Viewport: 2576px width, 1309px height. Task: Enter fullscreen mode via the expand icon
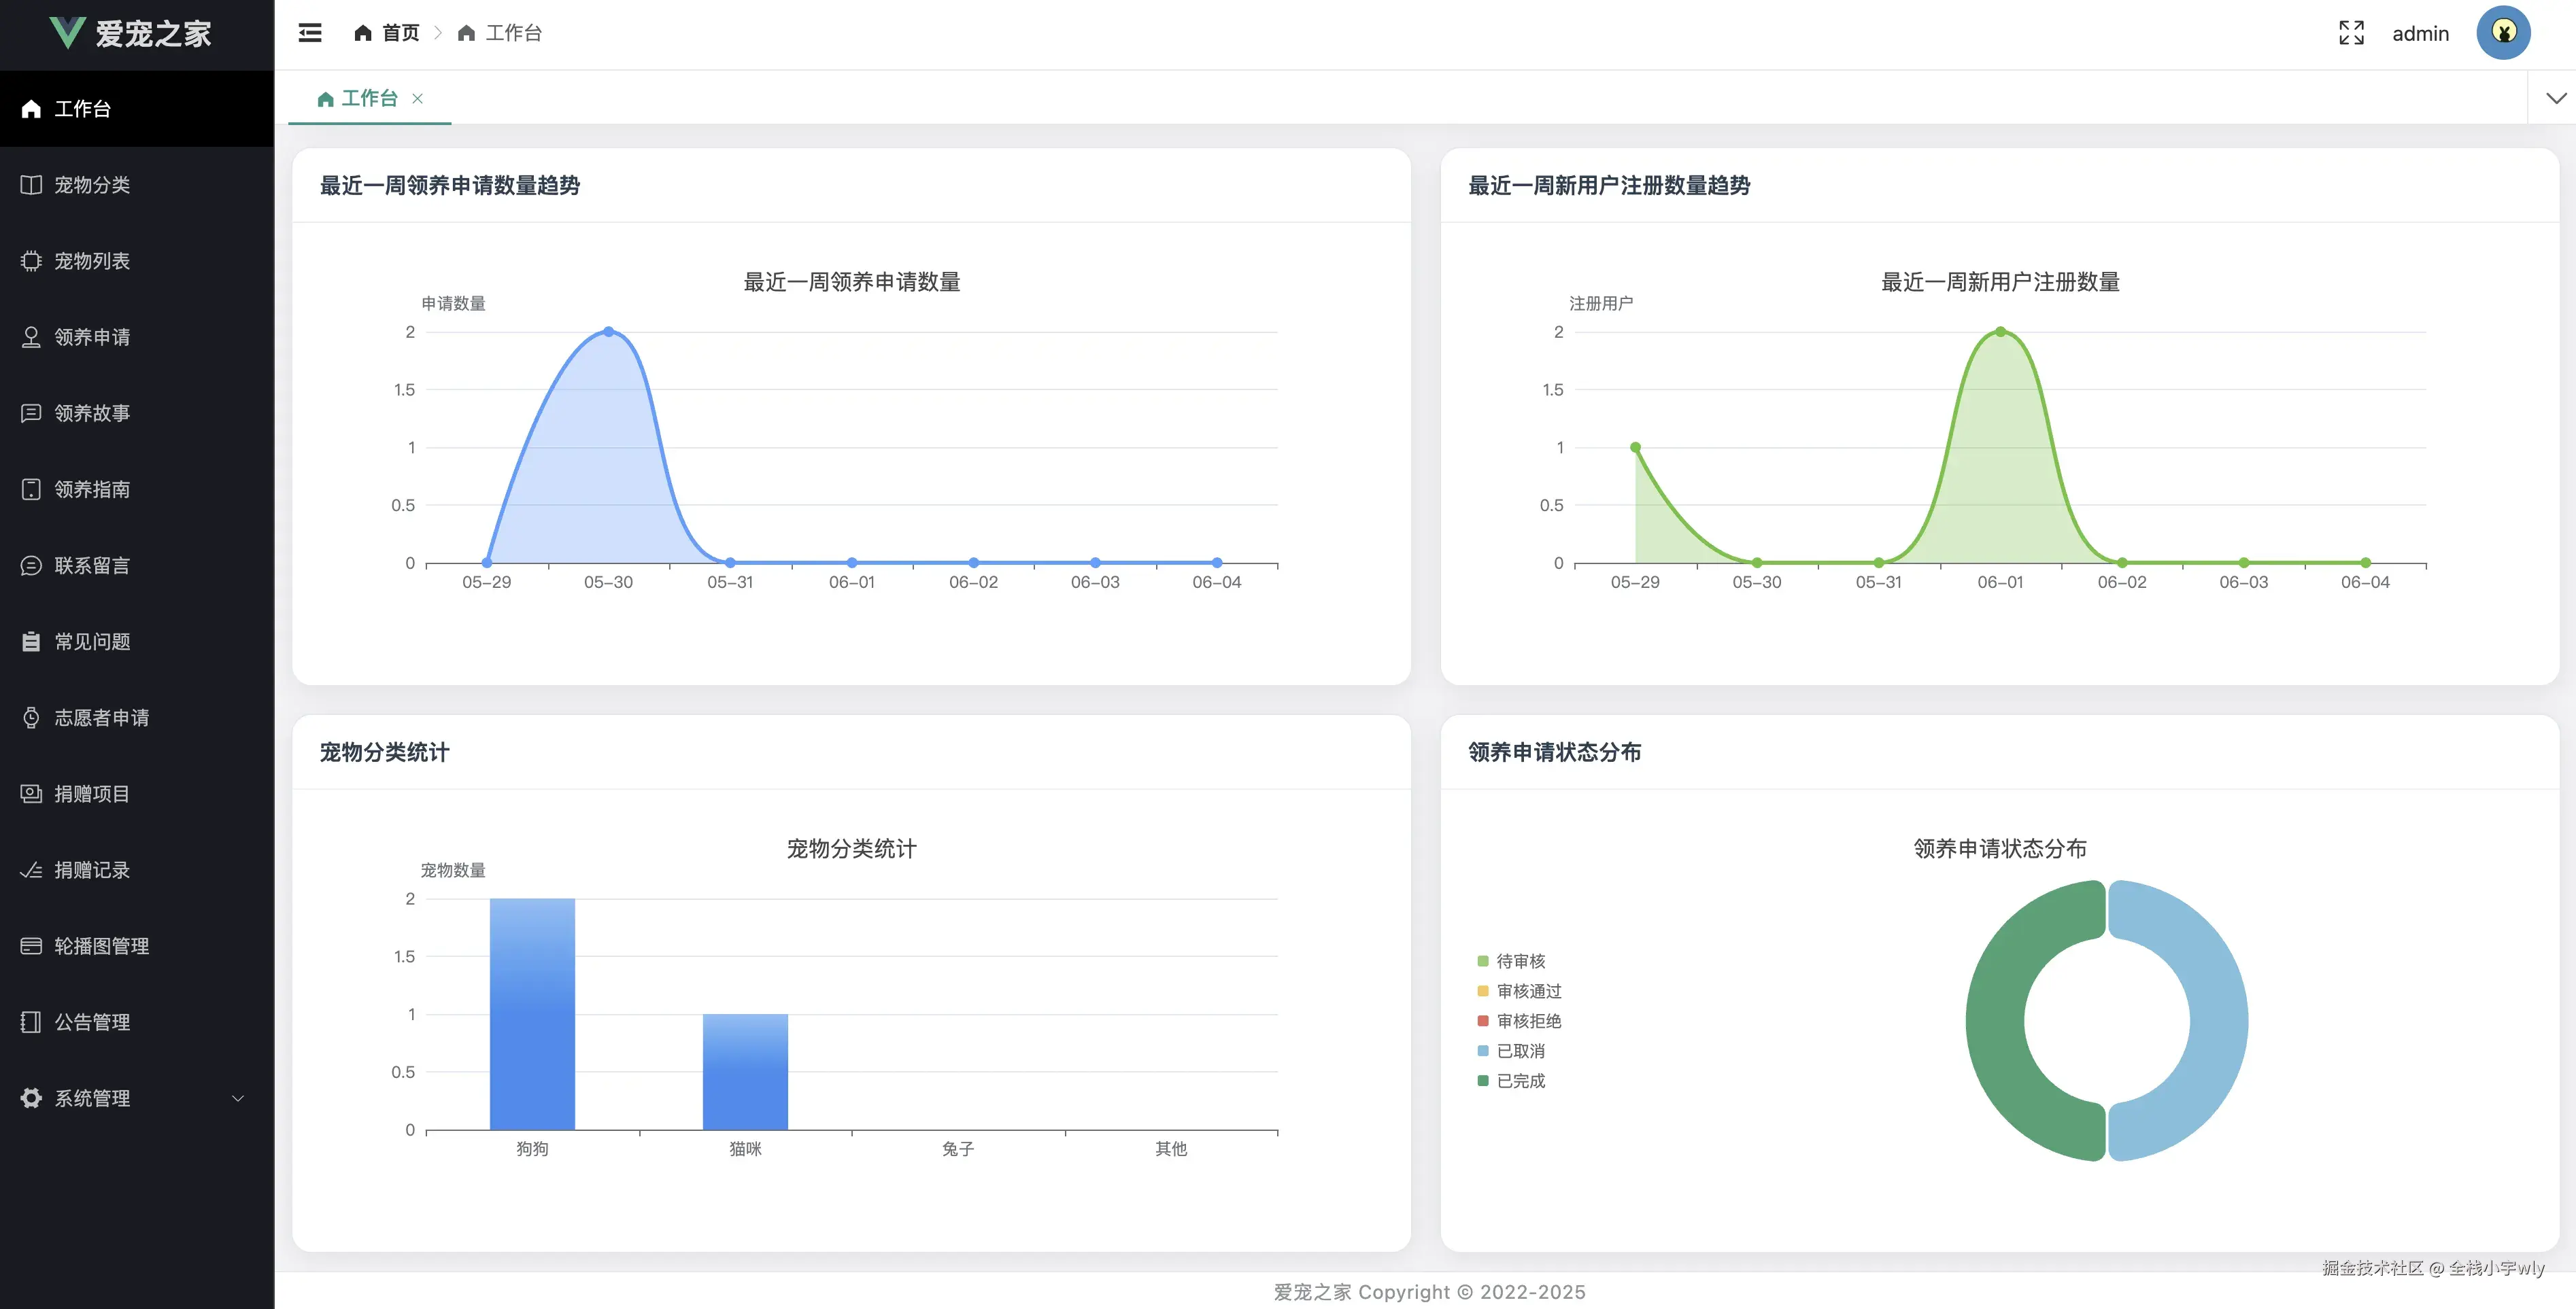tap(2351, 33)
